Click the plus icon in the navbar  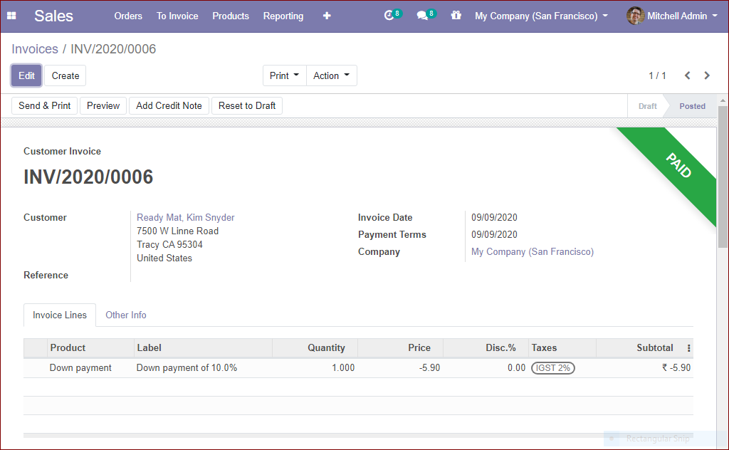(327, 16)
